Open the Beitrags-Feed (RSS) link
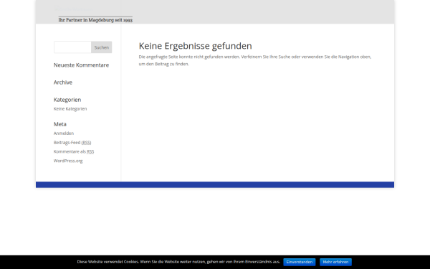 point(72,143)
